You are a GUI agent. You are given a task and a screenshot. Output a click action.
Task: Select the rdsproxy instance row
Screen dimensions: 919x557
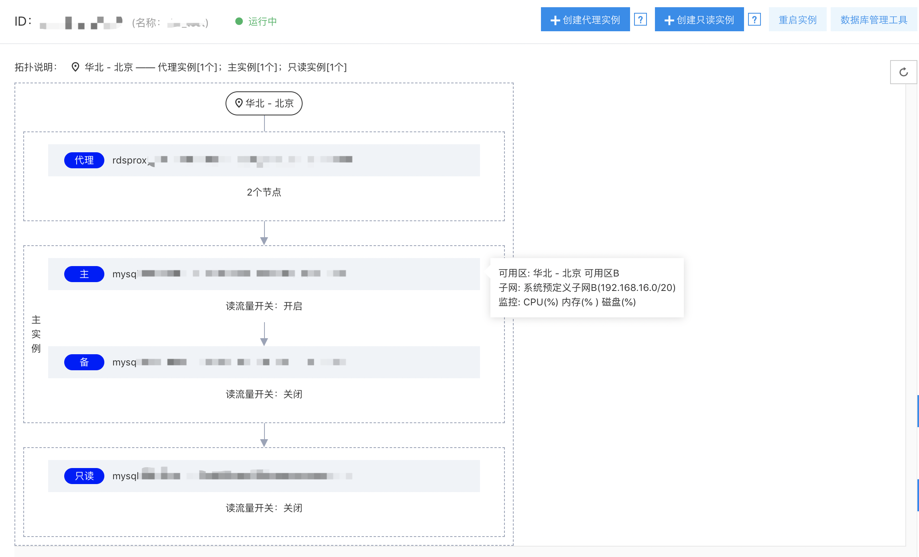coord(264,160)
